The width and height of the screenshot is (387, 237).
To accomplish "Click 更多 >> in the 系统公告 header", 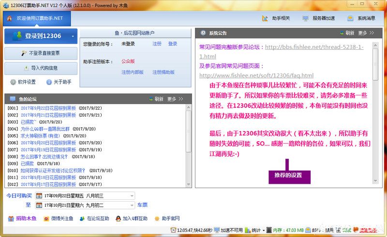I will coord(366,33).
